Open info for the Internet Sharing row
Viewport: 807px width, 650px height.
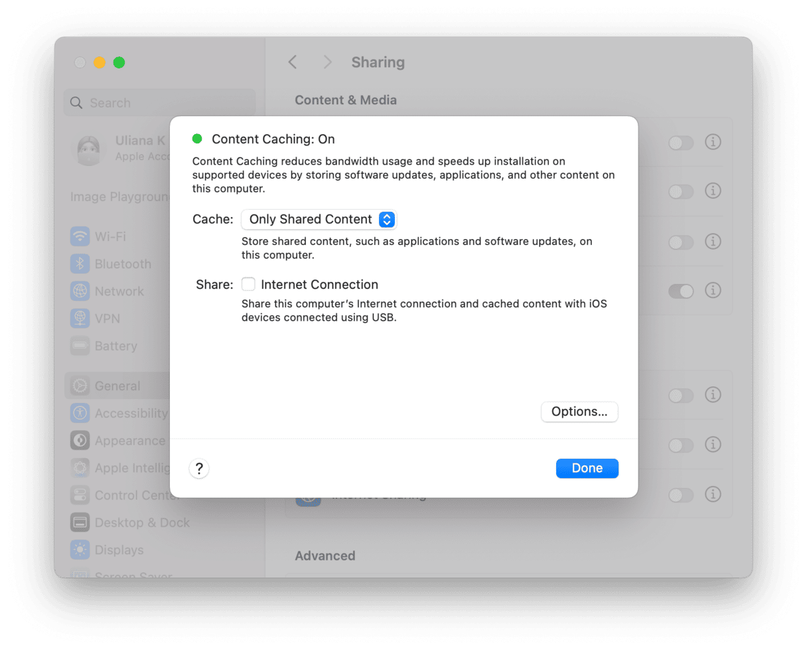click(x=713, y=495)
